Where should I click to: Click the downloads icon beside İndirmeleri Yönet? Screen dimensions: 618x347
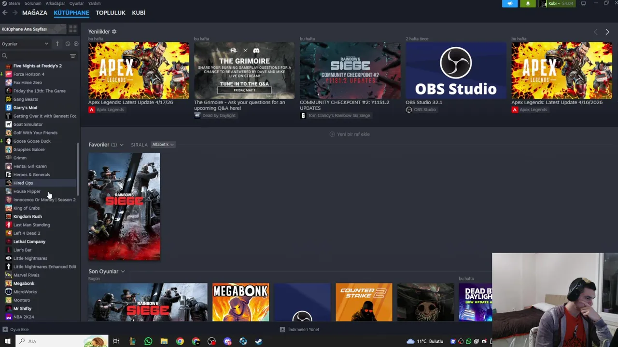tap(282, 330)
